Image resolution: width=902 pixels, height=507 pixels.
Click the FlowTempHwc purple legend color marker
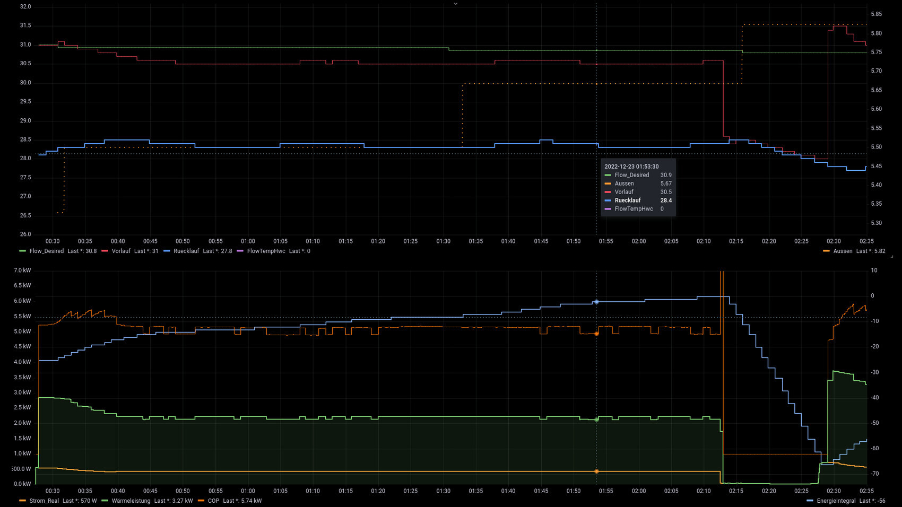click(240, 251)
